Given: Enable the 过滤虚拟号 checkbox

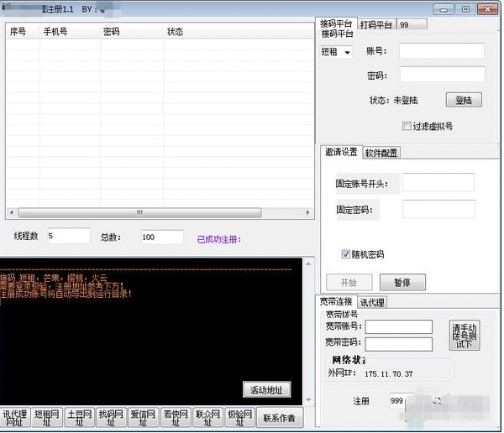Looking at the screenshot, I should click(x=407, y=126).
